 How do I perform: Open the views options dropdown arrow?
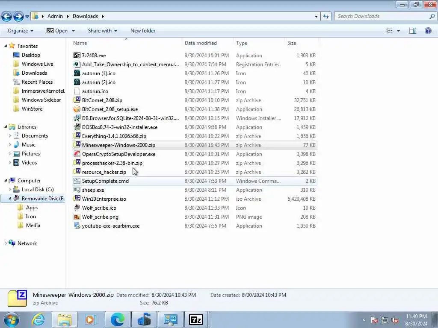pos(399,31)
